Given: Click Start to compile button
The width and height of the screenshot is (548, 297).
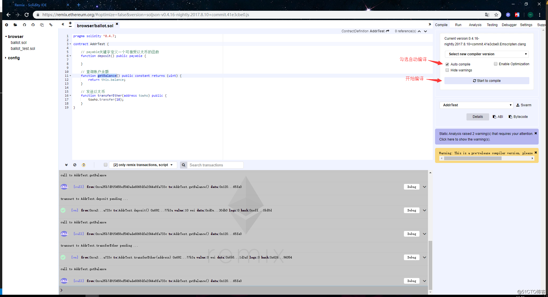Looking at the screenshot, I should (x=487, y=81).
